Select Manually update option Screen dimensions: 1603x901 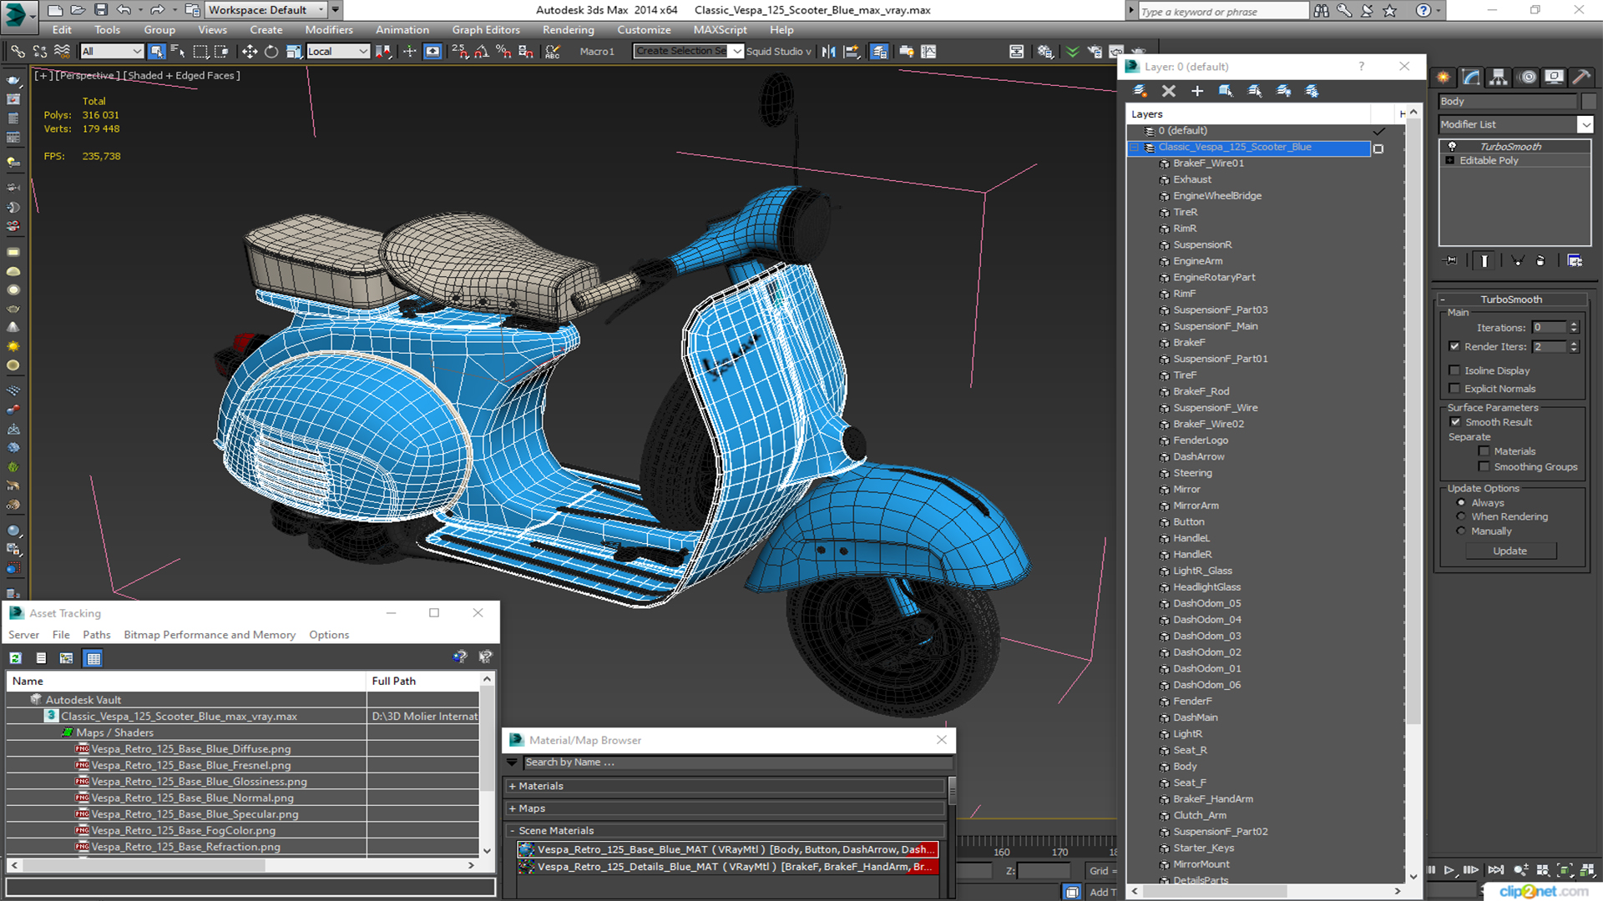[1461, 531]
